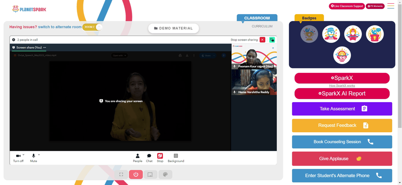Click mic icon on Poonam Kaur rajput tile
Screen dimensions: 402x185
(234, 66)
